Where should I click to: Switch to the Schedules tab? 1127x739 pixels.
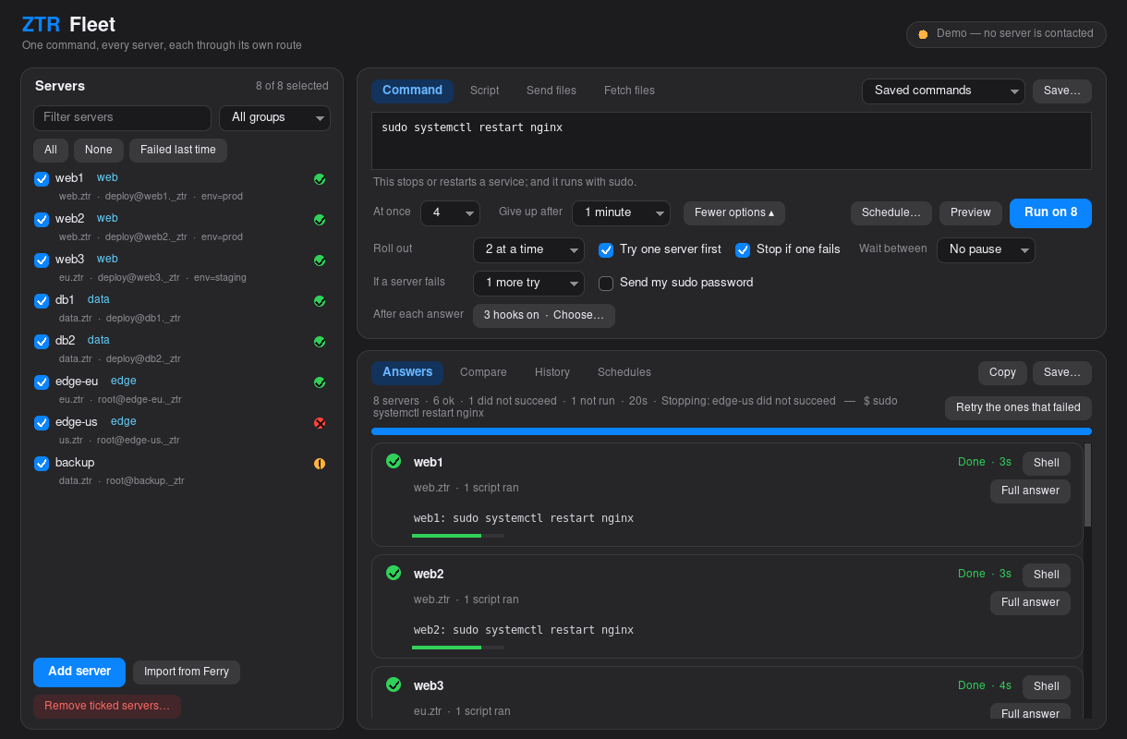(x=624, y=372)
